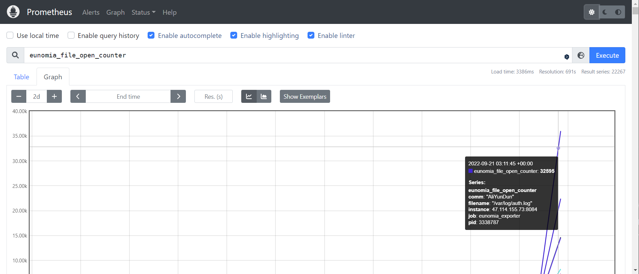The height and width of the screenshot is (274, 639).
Task: Tick the Enable query history checkbox
Action: point(71,36)
